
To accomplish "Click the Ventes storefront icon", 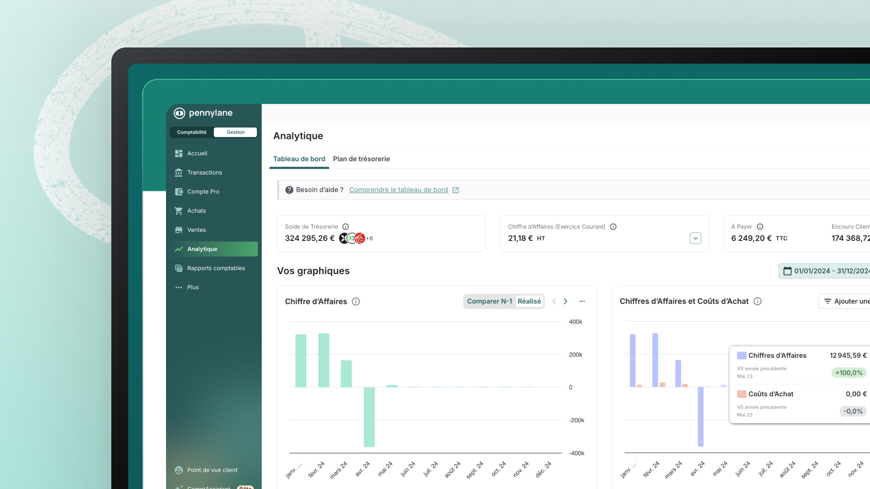I will coord(179,230).
